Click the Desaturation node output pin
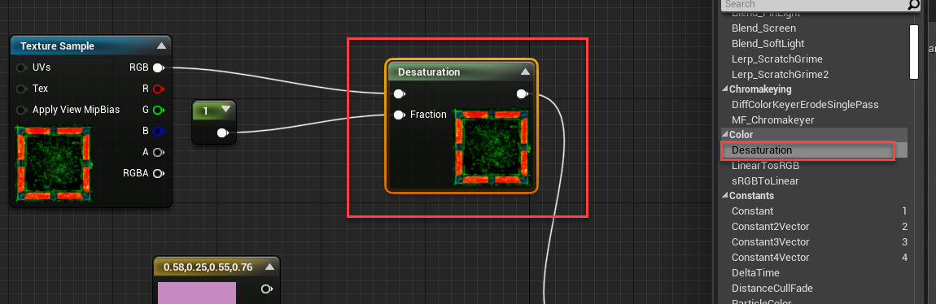The image size is (936, 304). point(523,93)
